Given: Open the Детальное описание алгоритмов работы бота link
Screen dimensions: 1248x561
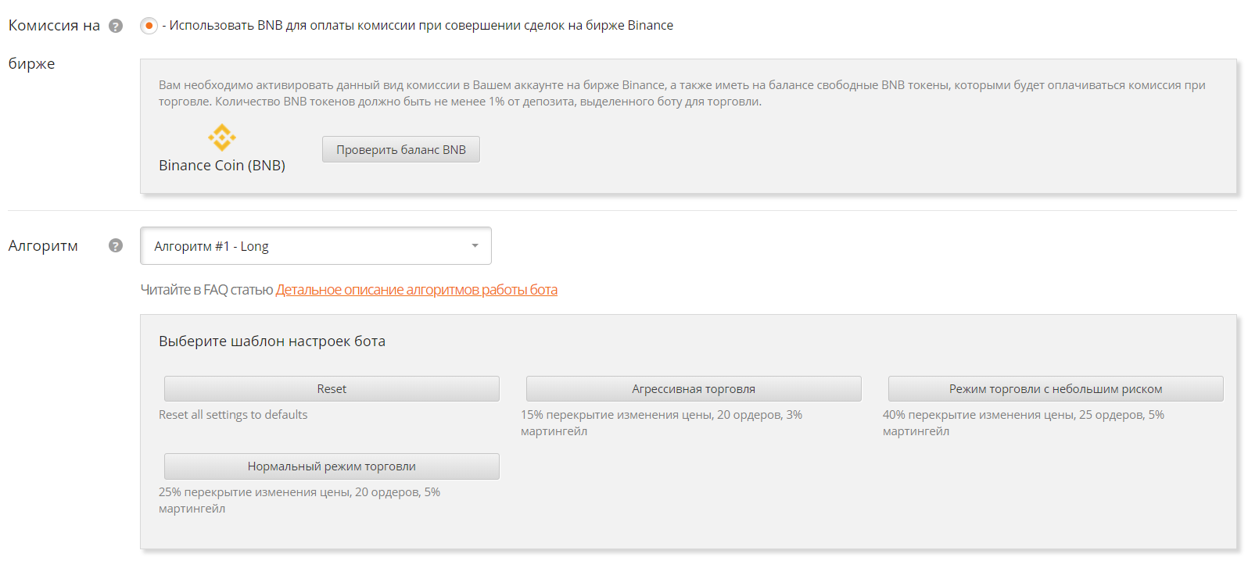Looking at the screenshot, I should 416,290.
